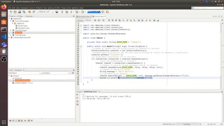The image size is (224, 126).
Task: Collapse the Source Packages node
Action: pos(11,21)
